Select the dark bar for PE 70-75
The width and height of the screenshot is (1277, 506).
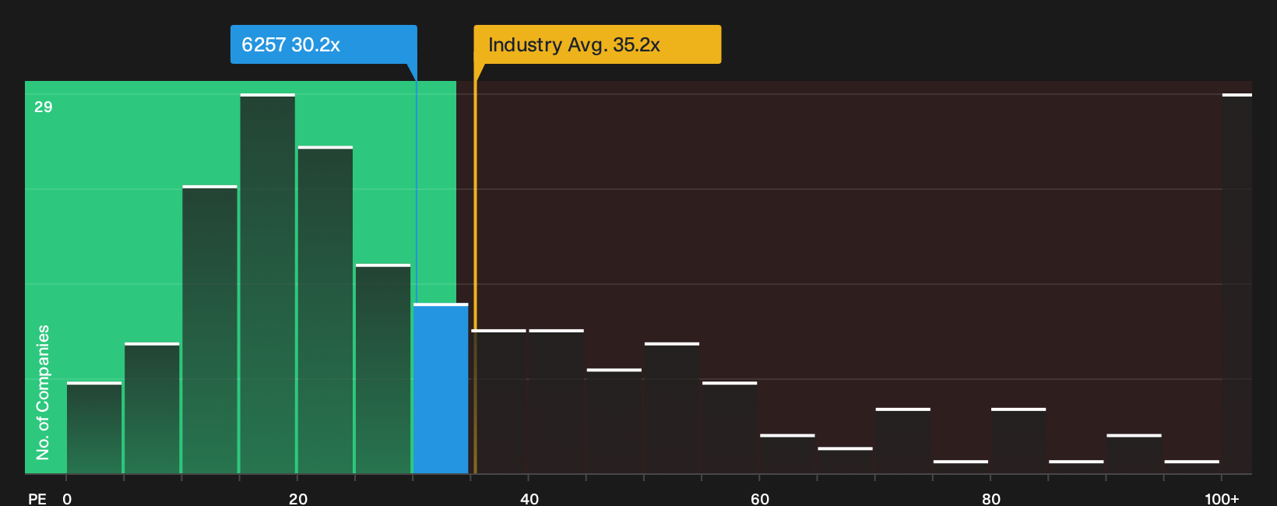(903, 441)
